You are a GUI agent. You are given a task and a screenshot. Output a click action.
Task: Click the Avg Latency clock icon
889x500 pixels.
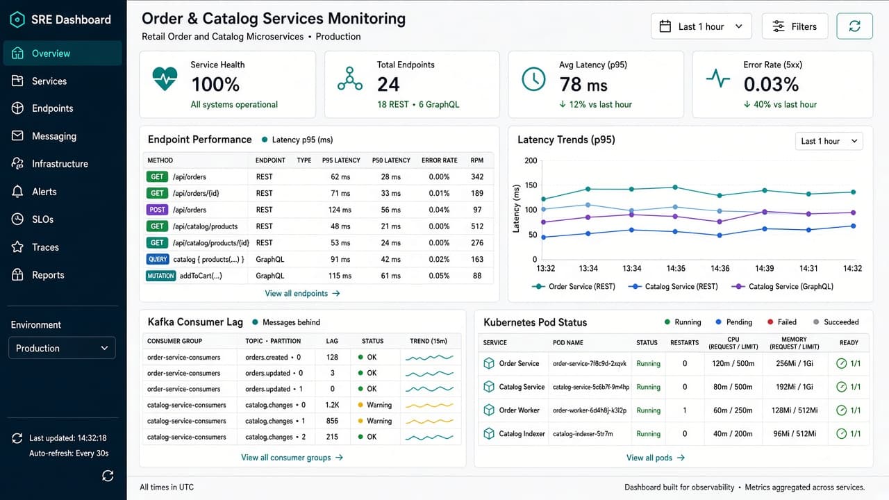533,79
